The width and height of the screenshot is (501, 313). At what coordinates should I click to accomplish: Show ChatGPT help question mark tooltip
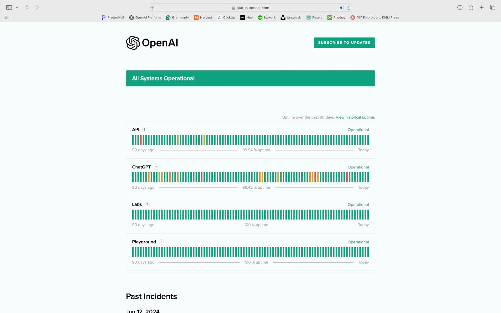156,167
